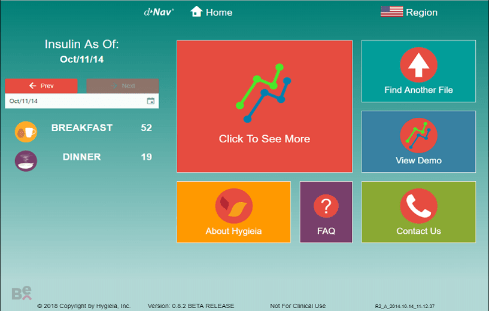Click Not For Clinical Use text
The image size is (489, 311).
coord(298,306)
